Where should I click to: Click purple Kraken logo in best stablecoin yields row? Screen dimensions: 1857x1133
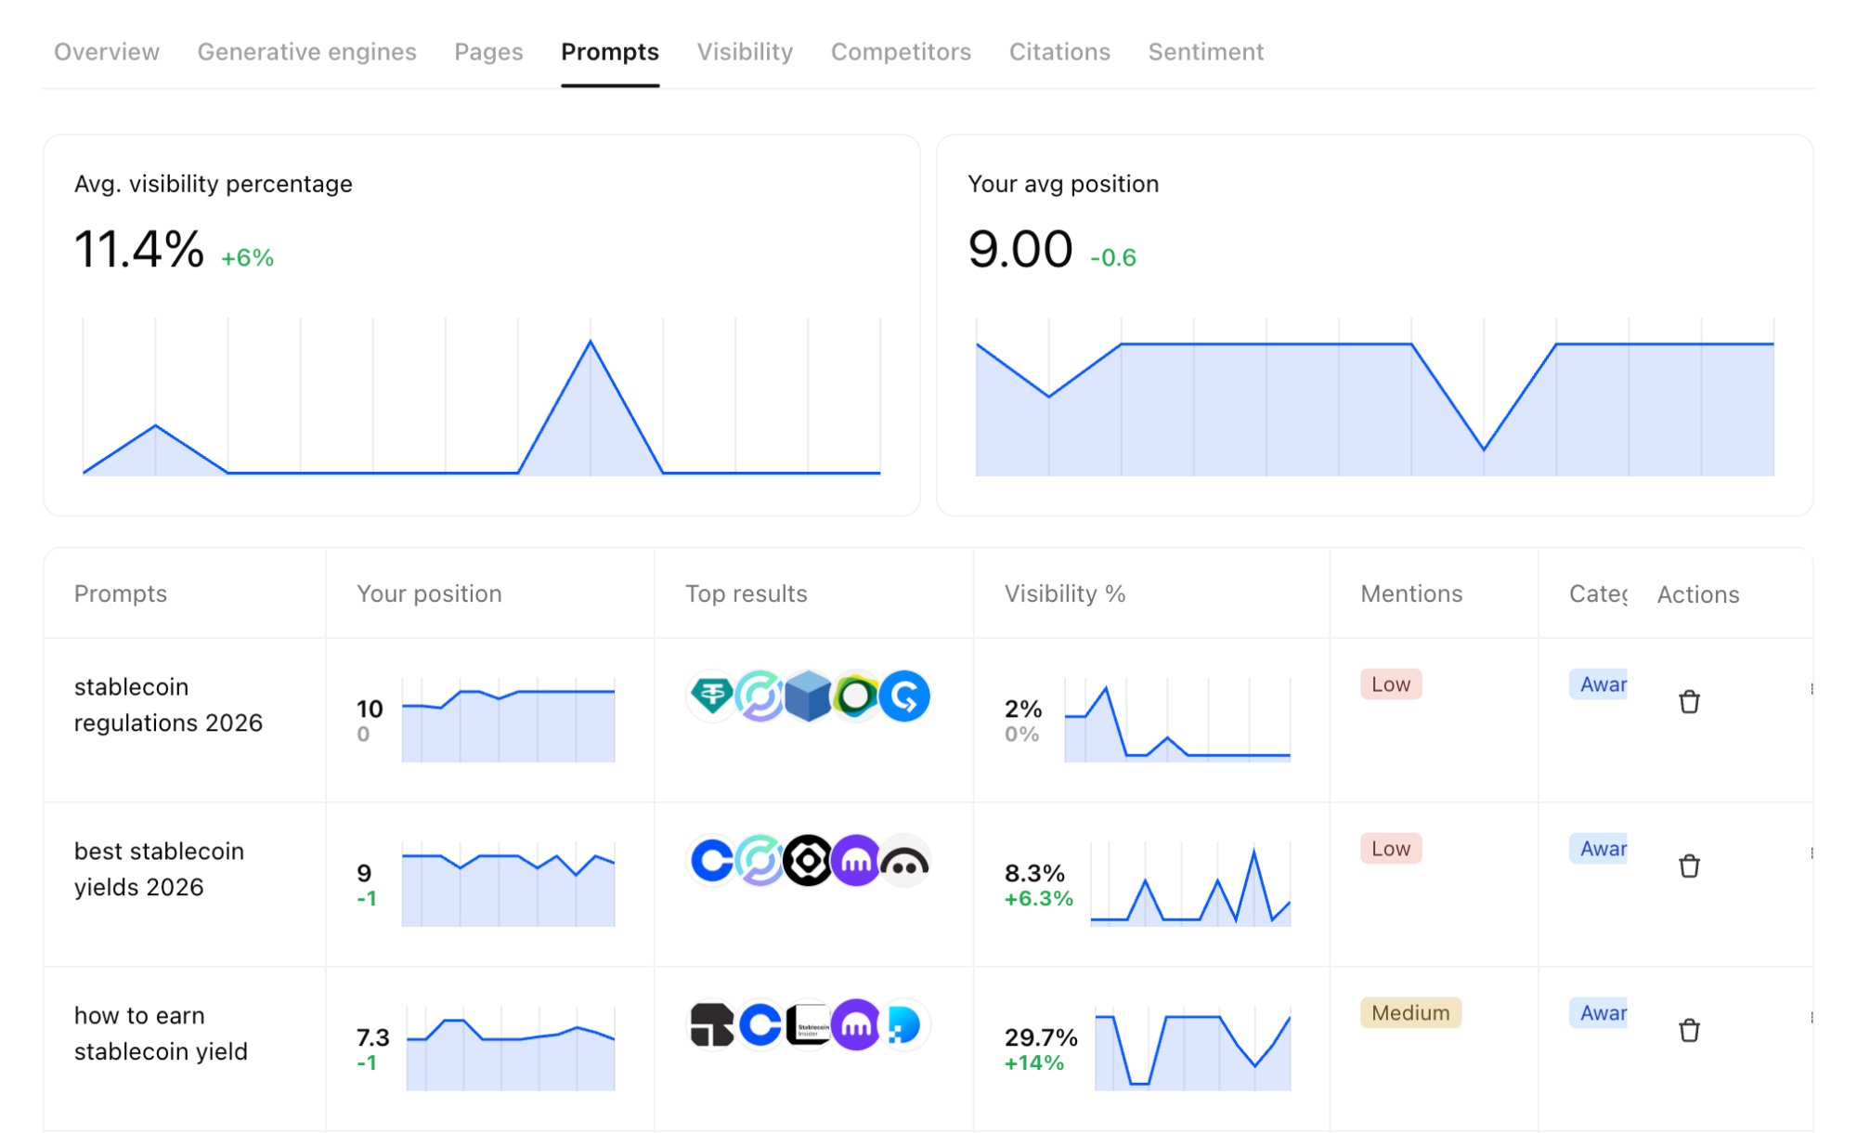point(856,860)
